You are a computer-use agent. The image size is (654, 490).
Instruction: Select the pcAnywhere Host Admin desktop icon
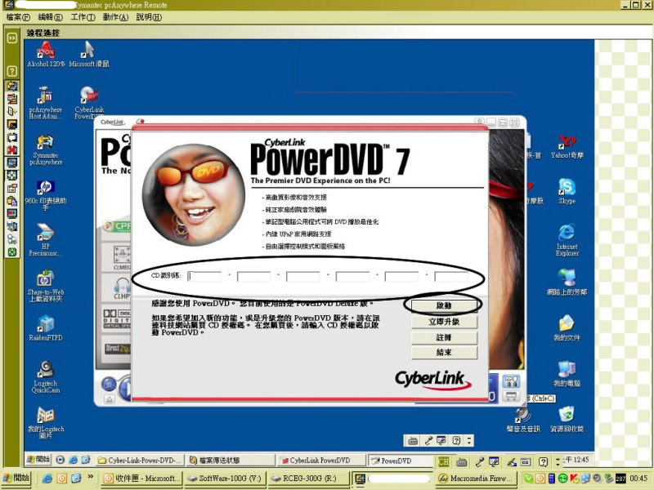(46, 103)
